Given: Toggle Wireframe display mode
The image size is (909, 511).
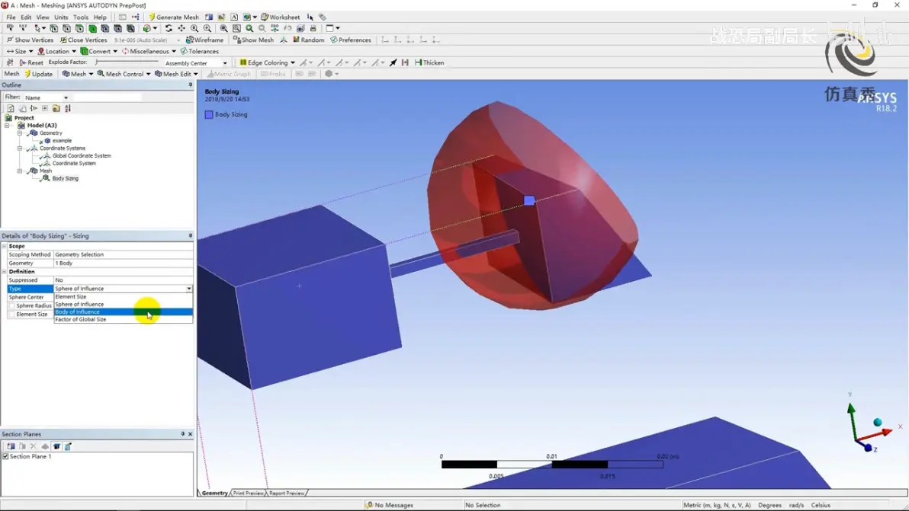Looking at the screenshot, I should tap(204, 40).
